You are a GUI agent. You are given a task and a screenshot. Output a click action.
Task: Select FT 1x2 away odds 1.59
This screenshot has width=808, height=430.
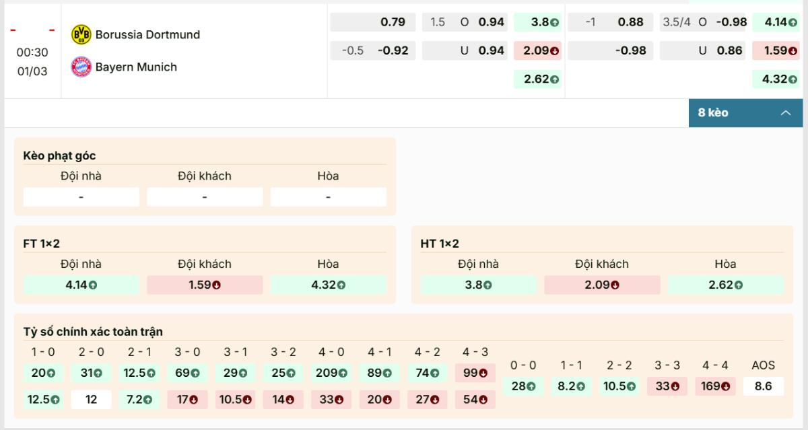click(205, 285)
